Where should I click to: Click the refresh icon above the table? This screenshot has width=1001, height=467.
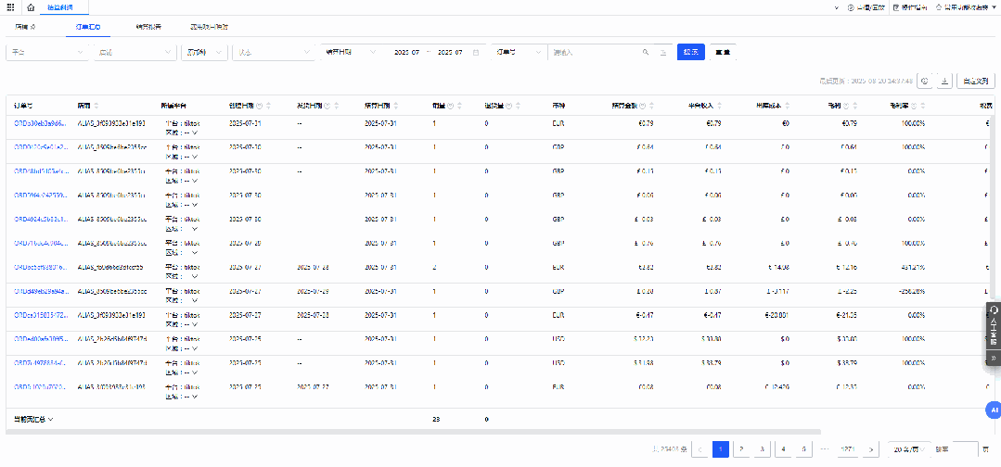click(925, 81)
